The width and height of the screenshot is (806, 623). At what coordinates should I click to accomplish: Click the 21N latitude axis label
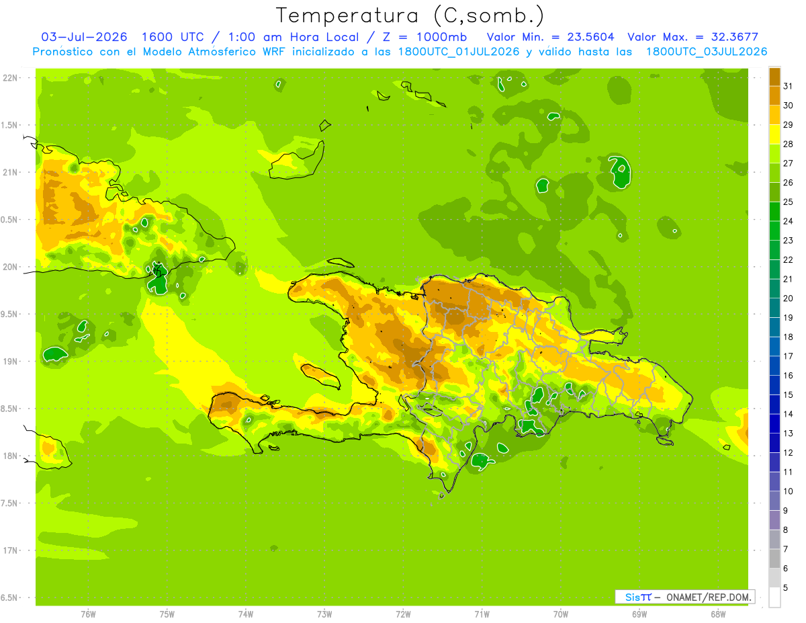click(10, 173)
